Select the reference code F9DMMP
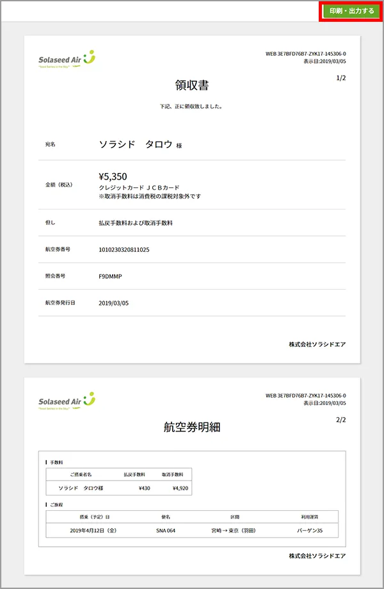The width and height of the screenshot is (384, 589). pyautogui.click(x=110, y=276)
